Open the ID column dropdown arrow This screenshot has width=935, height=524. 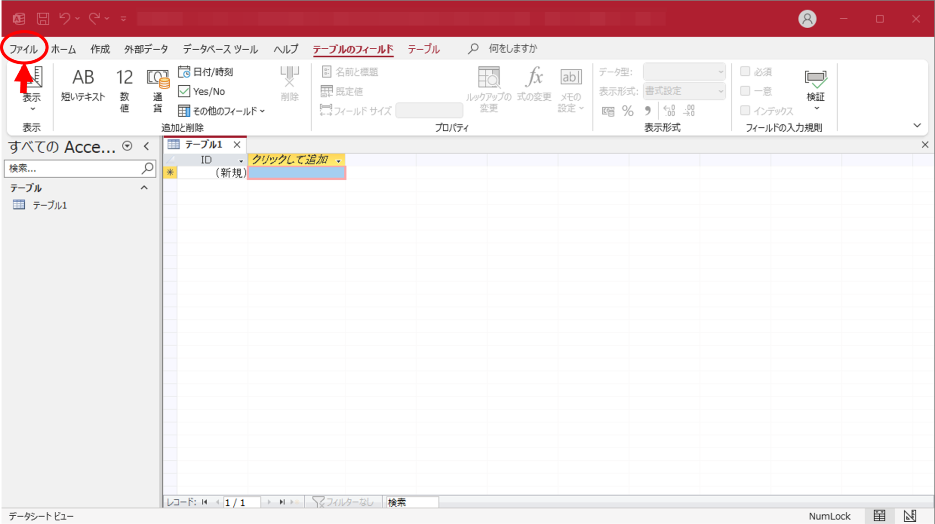(241, 161)
